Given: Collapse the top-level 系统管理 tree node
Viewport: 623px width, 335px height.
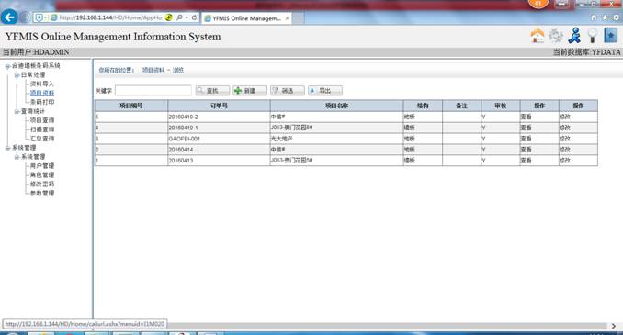Looking at the screenshot, I should [x=7, y=148].
